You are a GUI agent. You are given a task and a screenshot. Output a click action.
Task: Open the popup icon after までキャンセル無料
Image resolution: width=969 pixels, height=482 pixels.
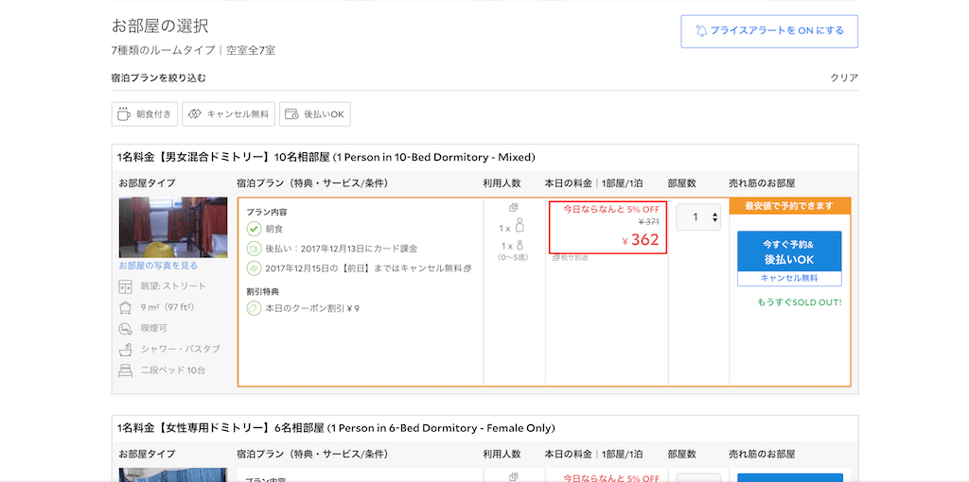click(x=467, y=268)
